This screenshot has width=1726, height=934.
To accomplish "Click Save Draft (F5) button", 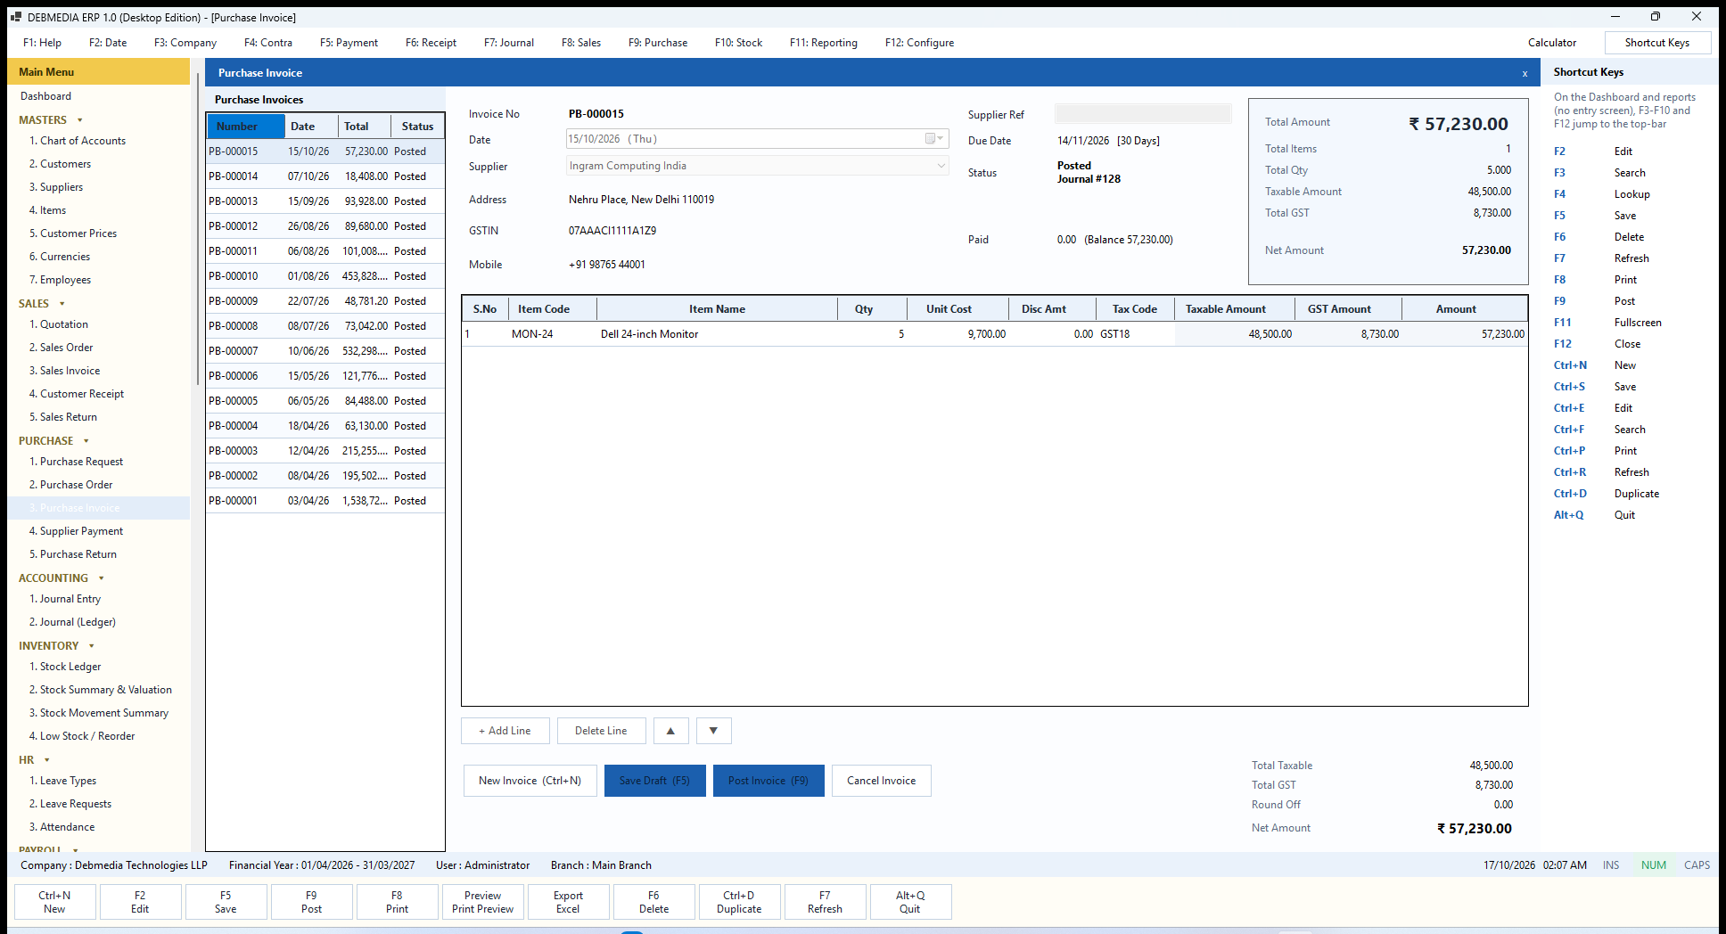I will click(655, 781).
